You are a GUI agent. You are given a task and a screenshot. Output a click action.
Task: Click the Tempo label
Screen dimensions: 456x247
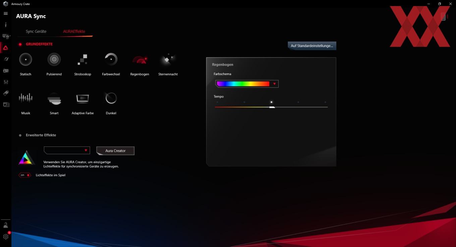tap(219, 97)
